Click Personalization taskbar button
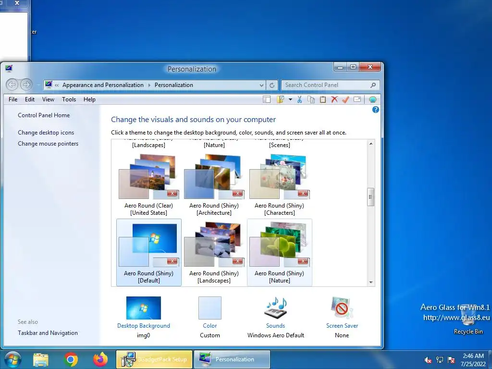 232,359
